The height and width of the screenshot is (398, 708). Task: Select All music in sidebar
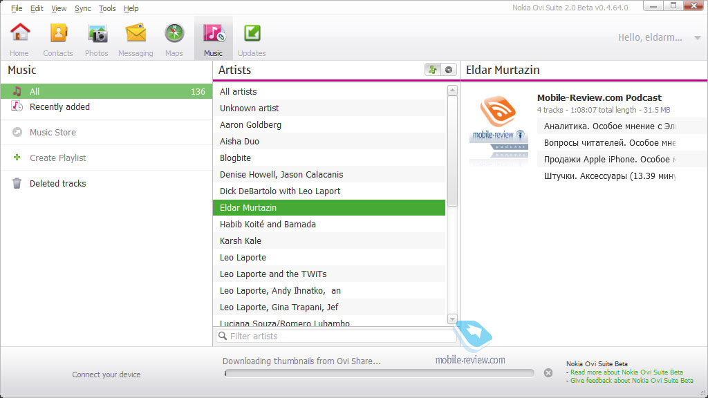point(106,92)
